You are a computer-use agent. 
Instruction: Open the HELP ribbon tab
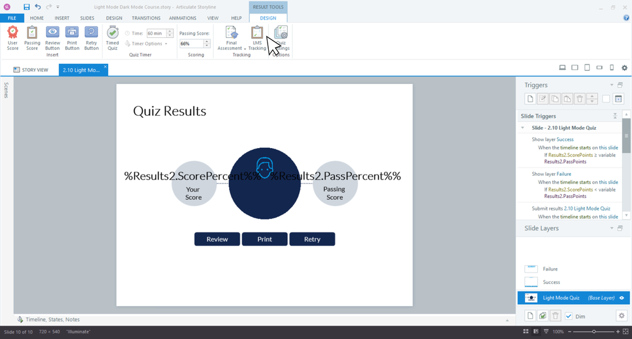pos(237,18)
